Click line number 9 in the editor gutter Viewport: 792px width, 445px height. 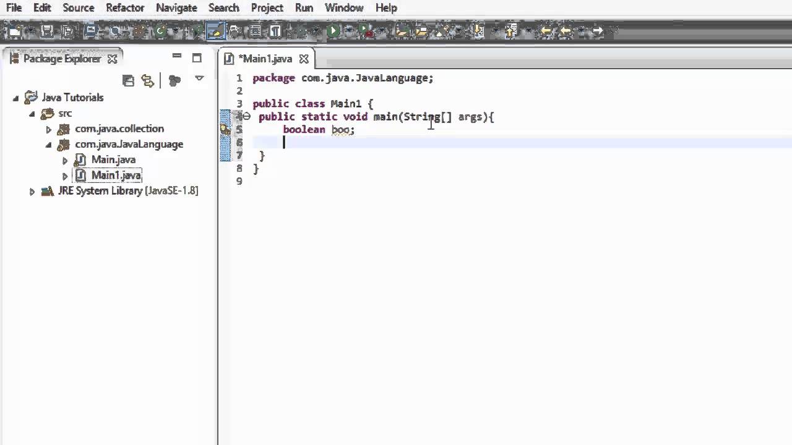coord(239,181)
